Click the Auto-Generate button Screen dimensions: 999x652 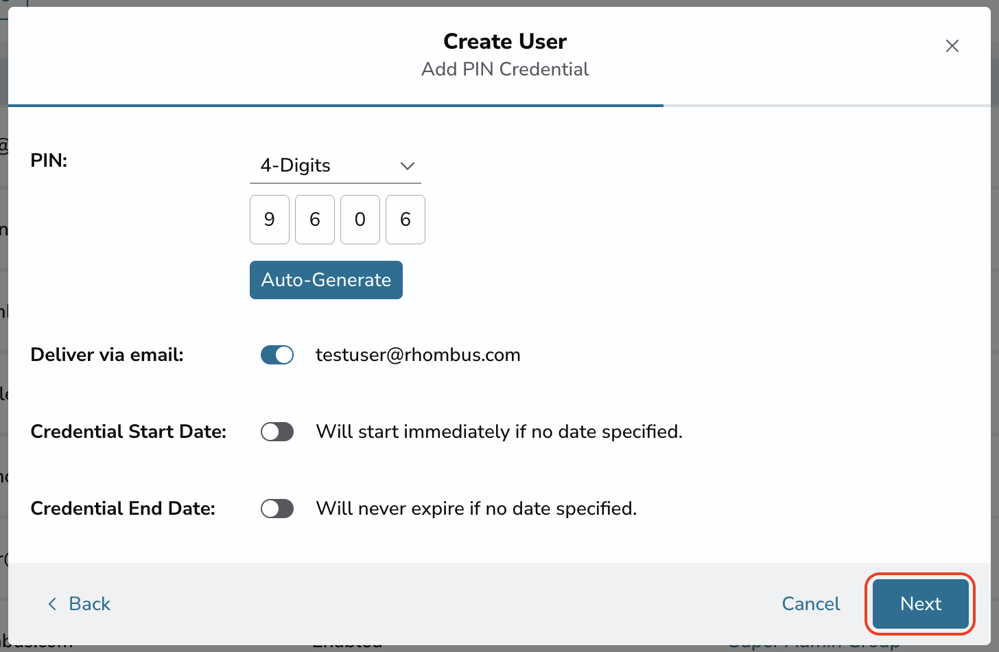coord(326,280)
